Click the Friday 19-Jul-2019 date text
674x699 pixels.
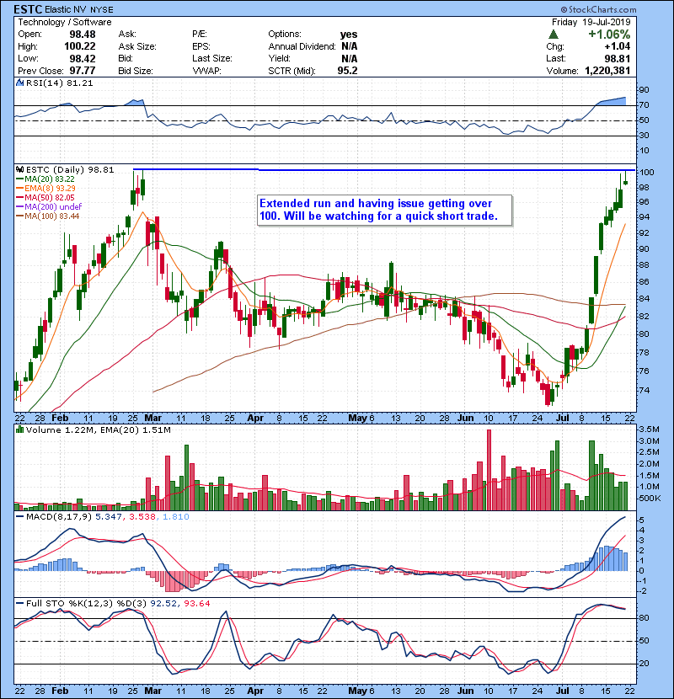point(591,22)
